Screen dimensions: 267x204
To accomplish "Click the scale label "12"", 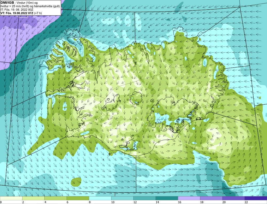I will click(135, 202).
